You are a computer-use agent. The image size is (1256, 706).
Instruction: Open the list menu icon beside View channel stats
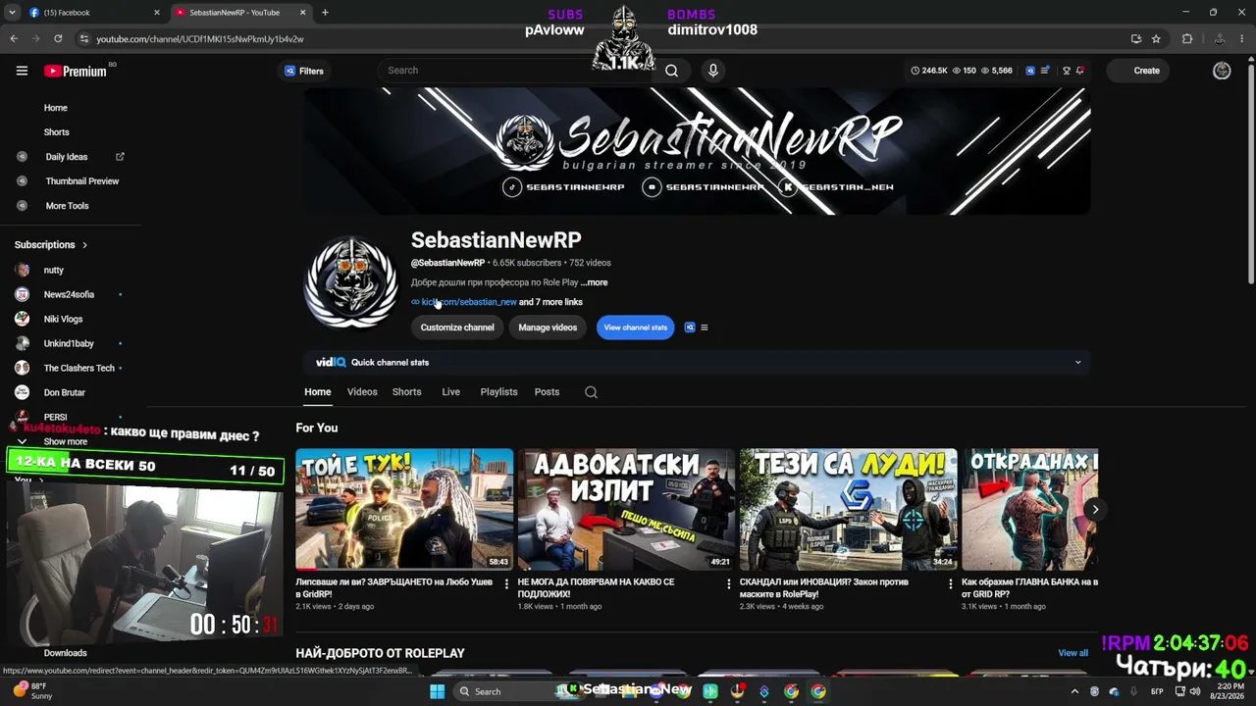(x=704, y=328)
